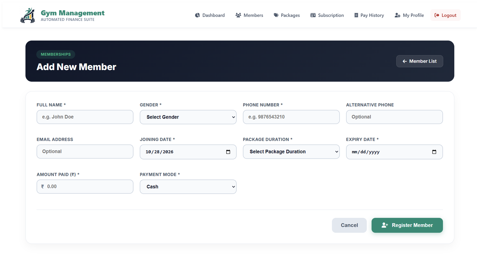This screenshot has height=268, width=477.
Task: Focus the Amount Paid input field
Action: 85,187
